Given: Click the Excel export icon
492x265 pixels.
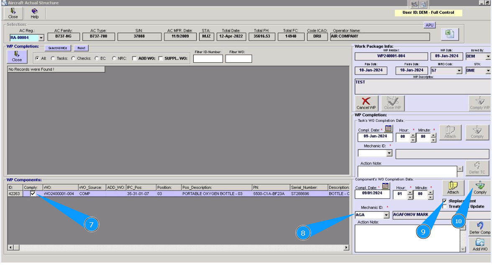Looking at the screenshot, I should (449, 33).
